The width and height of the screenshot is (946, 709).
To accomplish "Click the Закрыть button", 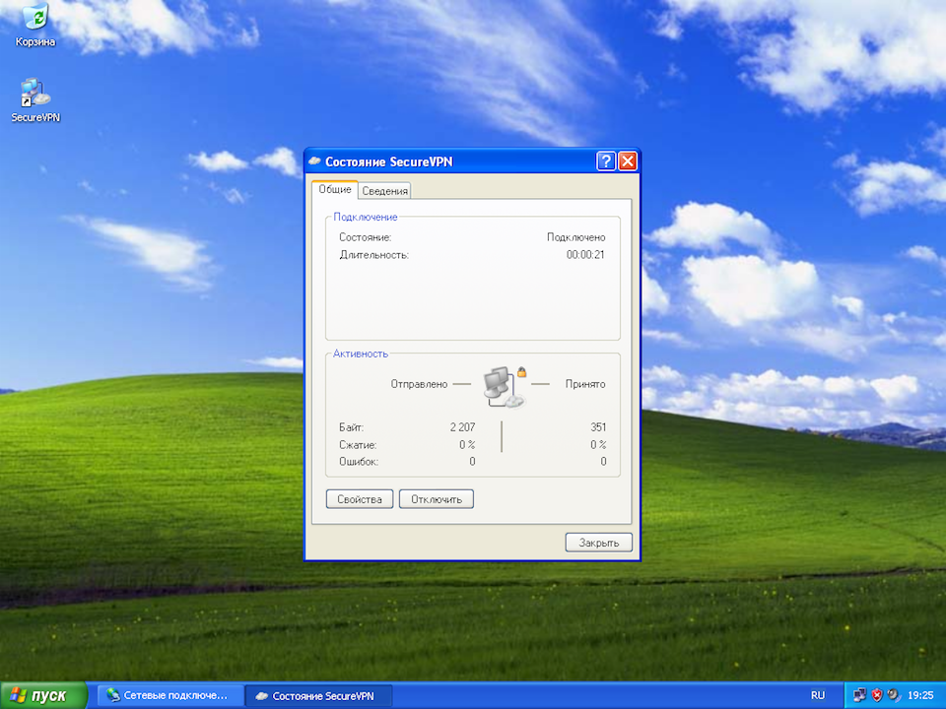I will coord(598,543).
